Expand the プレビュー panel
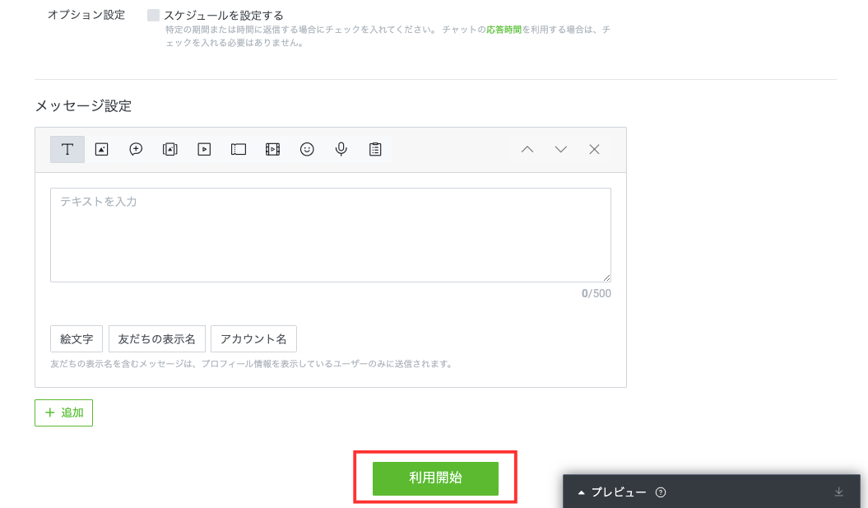The height and width of the screenshot is (508, 868). tap(613, 492)
